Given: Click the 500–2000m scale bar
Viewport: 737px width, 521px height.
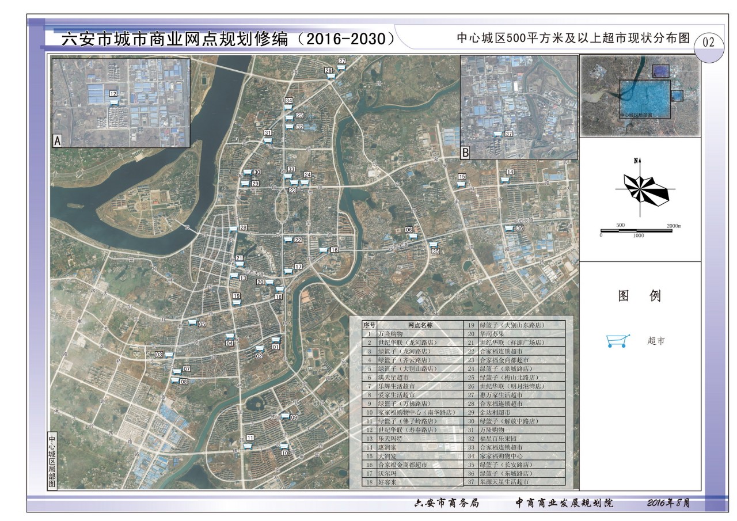Looking at the screenshot, I should [636, 229].
